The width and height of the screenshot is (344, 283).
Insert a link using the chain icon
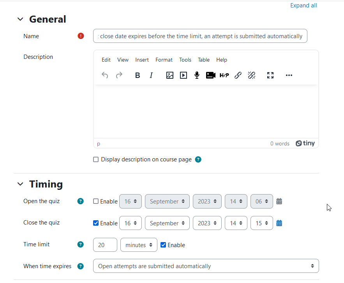click(x=238, y=75)
